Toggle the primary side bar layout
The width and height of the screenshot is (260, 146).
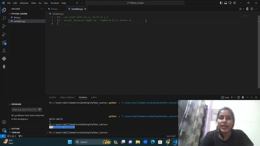(221, 3)
